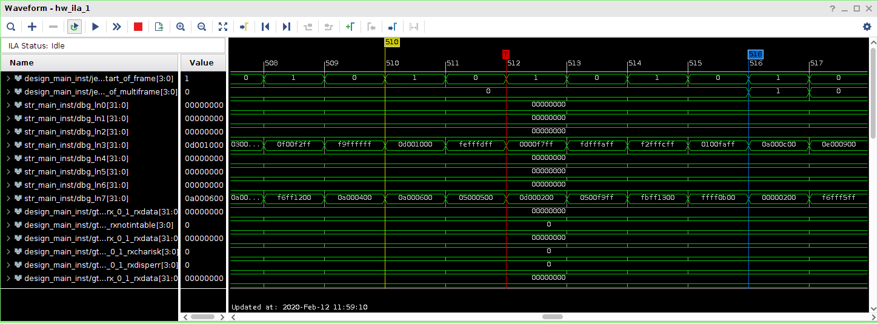Zoom out of the waveform
This screenshot has height=324, width=878.
point(201,27)
